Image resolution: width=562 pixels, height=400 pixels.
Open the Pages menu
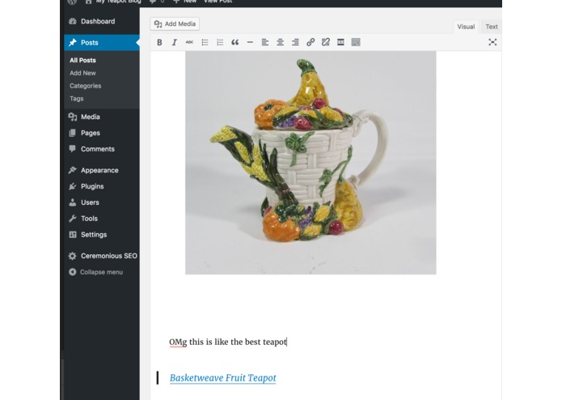102,133
